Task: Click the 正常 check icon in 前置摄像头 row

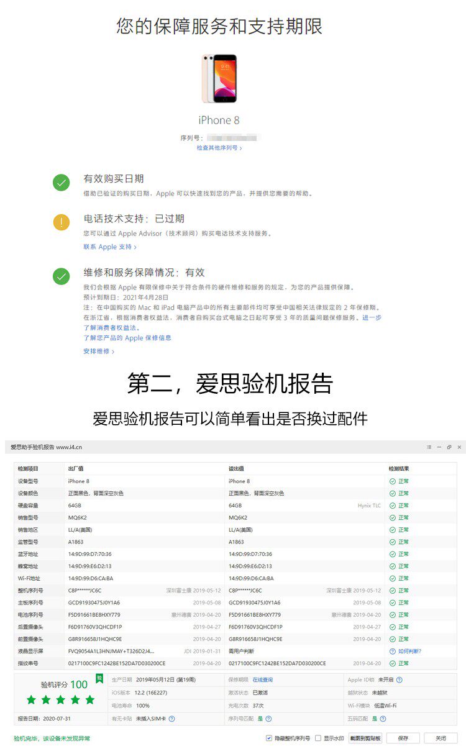Action: click(392, 639)
